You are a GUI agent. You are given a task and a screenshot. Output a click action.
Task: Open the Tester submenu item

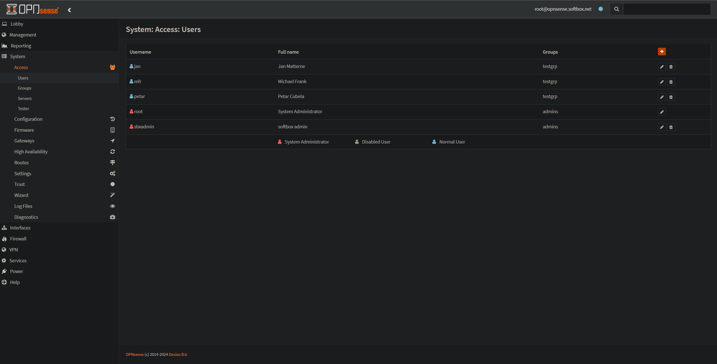[23, 109]
